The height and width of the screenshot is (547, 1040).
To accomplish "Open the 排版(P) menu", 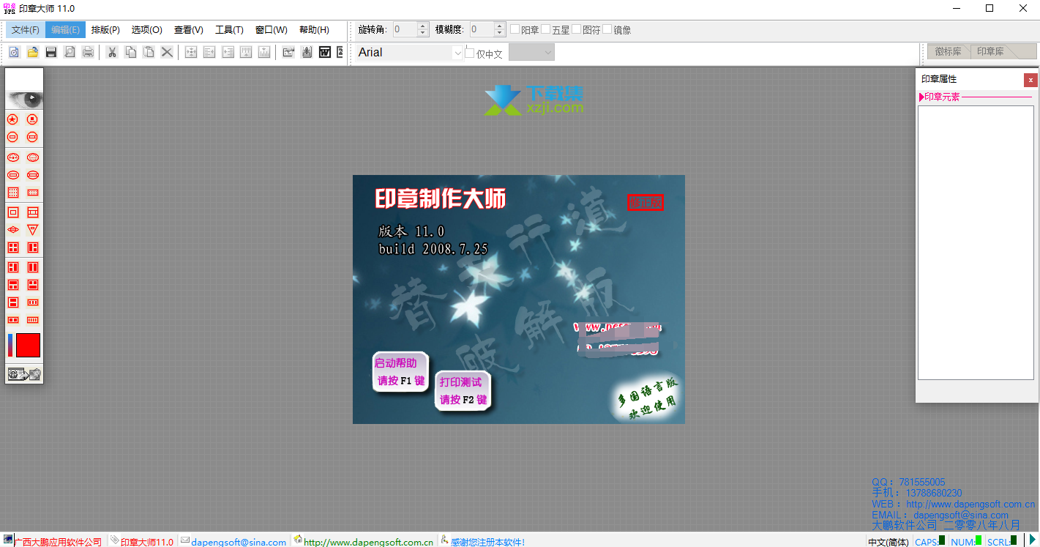I will (105, 30).
